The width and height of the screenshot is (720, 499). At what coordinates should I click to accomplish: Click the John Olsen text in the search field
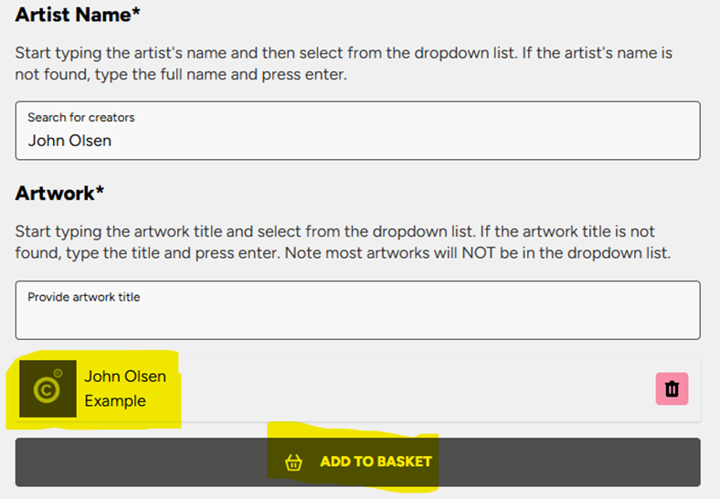[x=69, y=141]
